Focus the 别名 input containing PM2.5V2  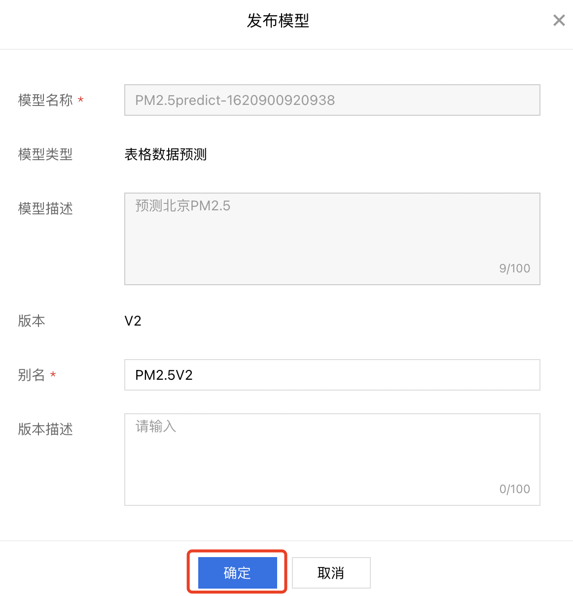coord(332,375)
